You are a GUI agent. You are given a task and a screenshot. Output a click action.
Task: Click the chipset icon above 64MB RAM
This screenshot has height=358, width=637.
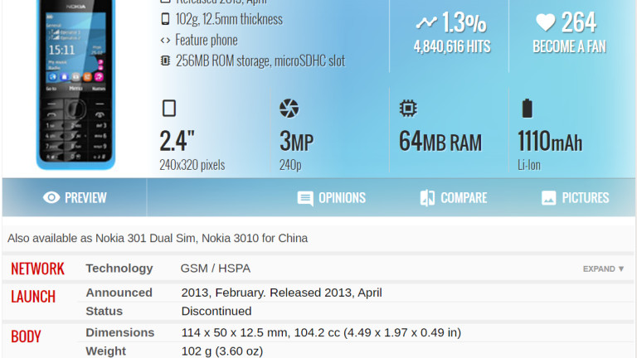408,108
